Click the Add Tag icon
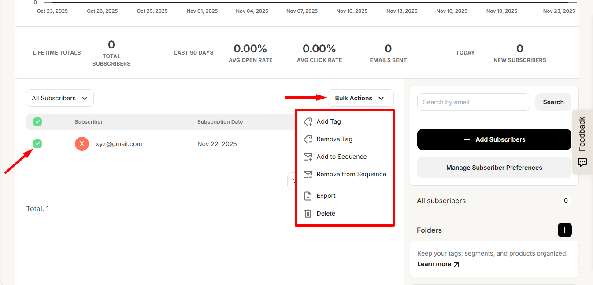 (308, 122)
